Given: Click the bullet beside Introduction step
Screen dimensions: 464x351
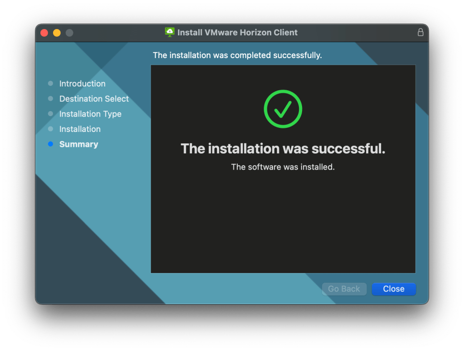Looking at the screenshot, I should [50, 83].
